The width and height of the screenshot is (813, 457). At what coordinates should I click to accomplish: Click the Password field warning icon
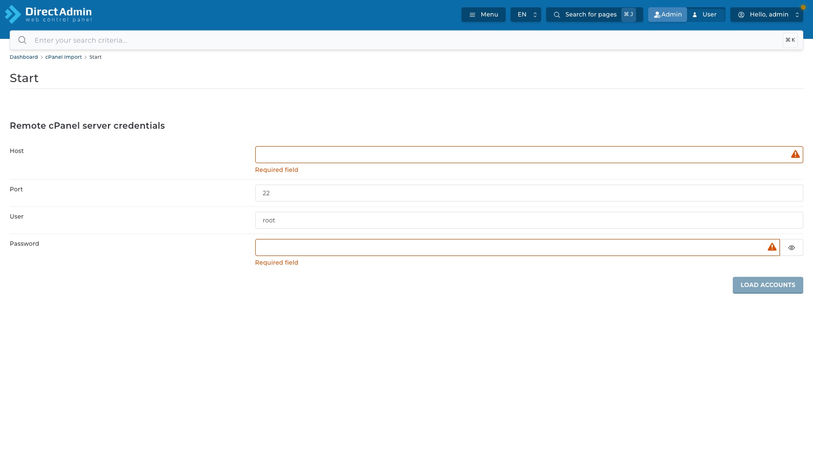click(772, 247)
